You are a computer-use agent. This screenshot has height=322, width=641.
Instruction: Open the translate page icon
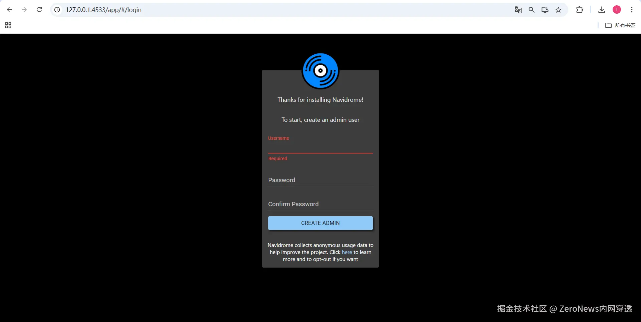coord(518,10)
